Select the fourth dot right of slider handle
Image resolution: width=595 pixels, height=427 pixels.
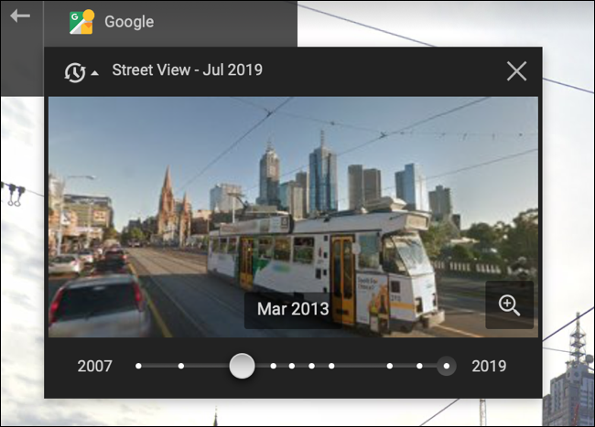[x=331, y=366]
